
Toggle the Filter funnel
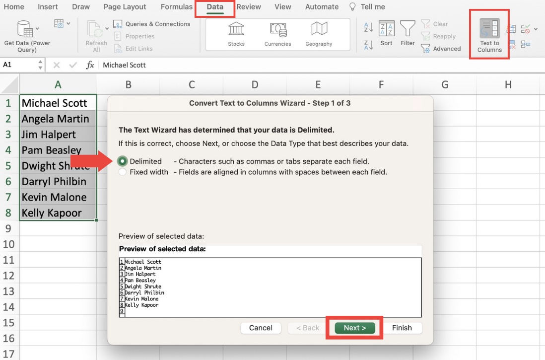[x=408, y=33]
